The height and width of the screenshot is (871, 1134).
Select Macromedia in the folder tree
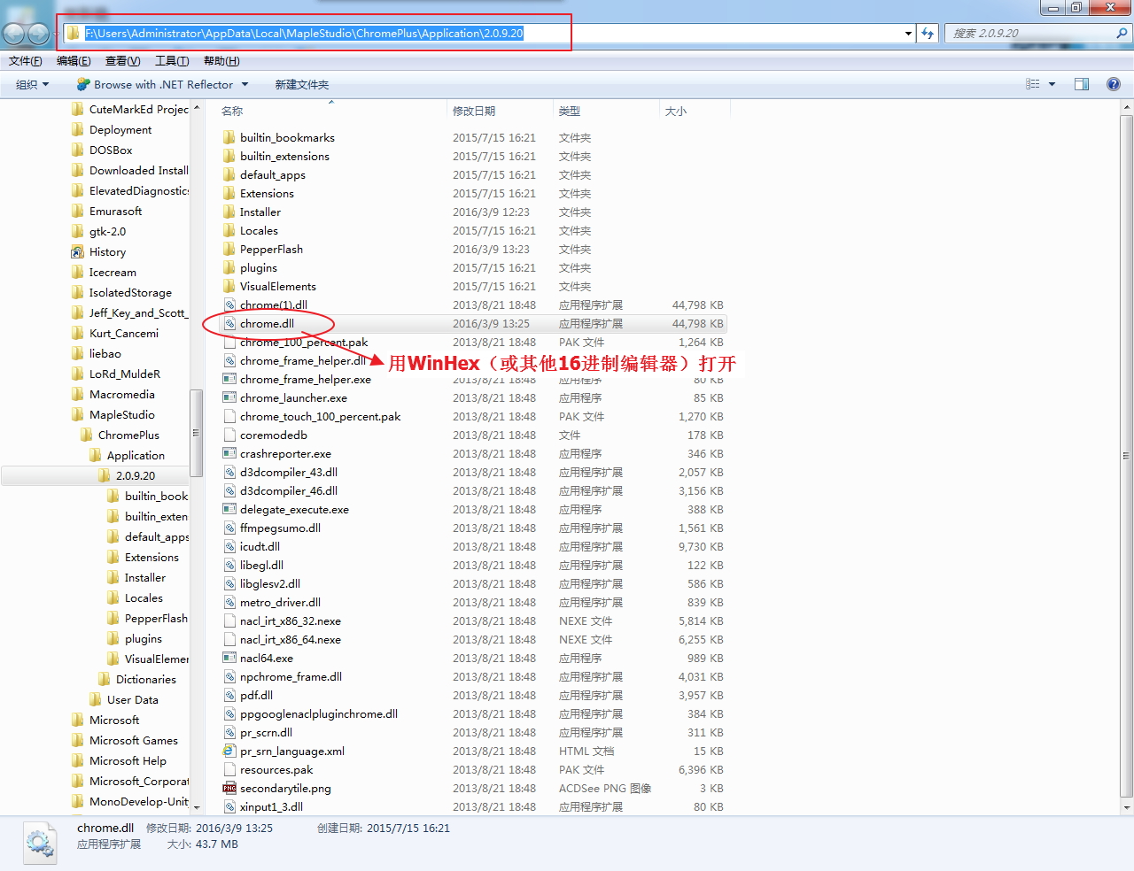click(122, 395)
